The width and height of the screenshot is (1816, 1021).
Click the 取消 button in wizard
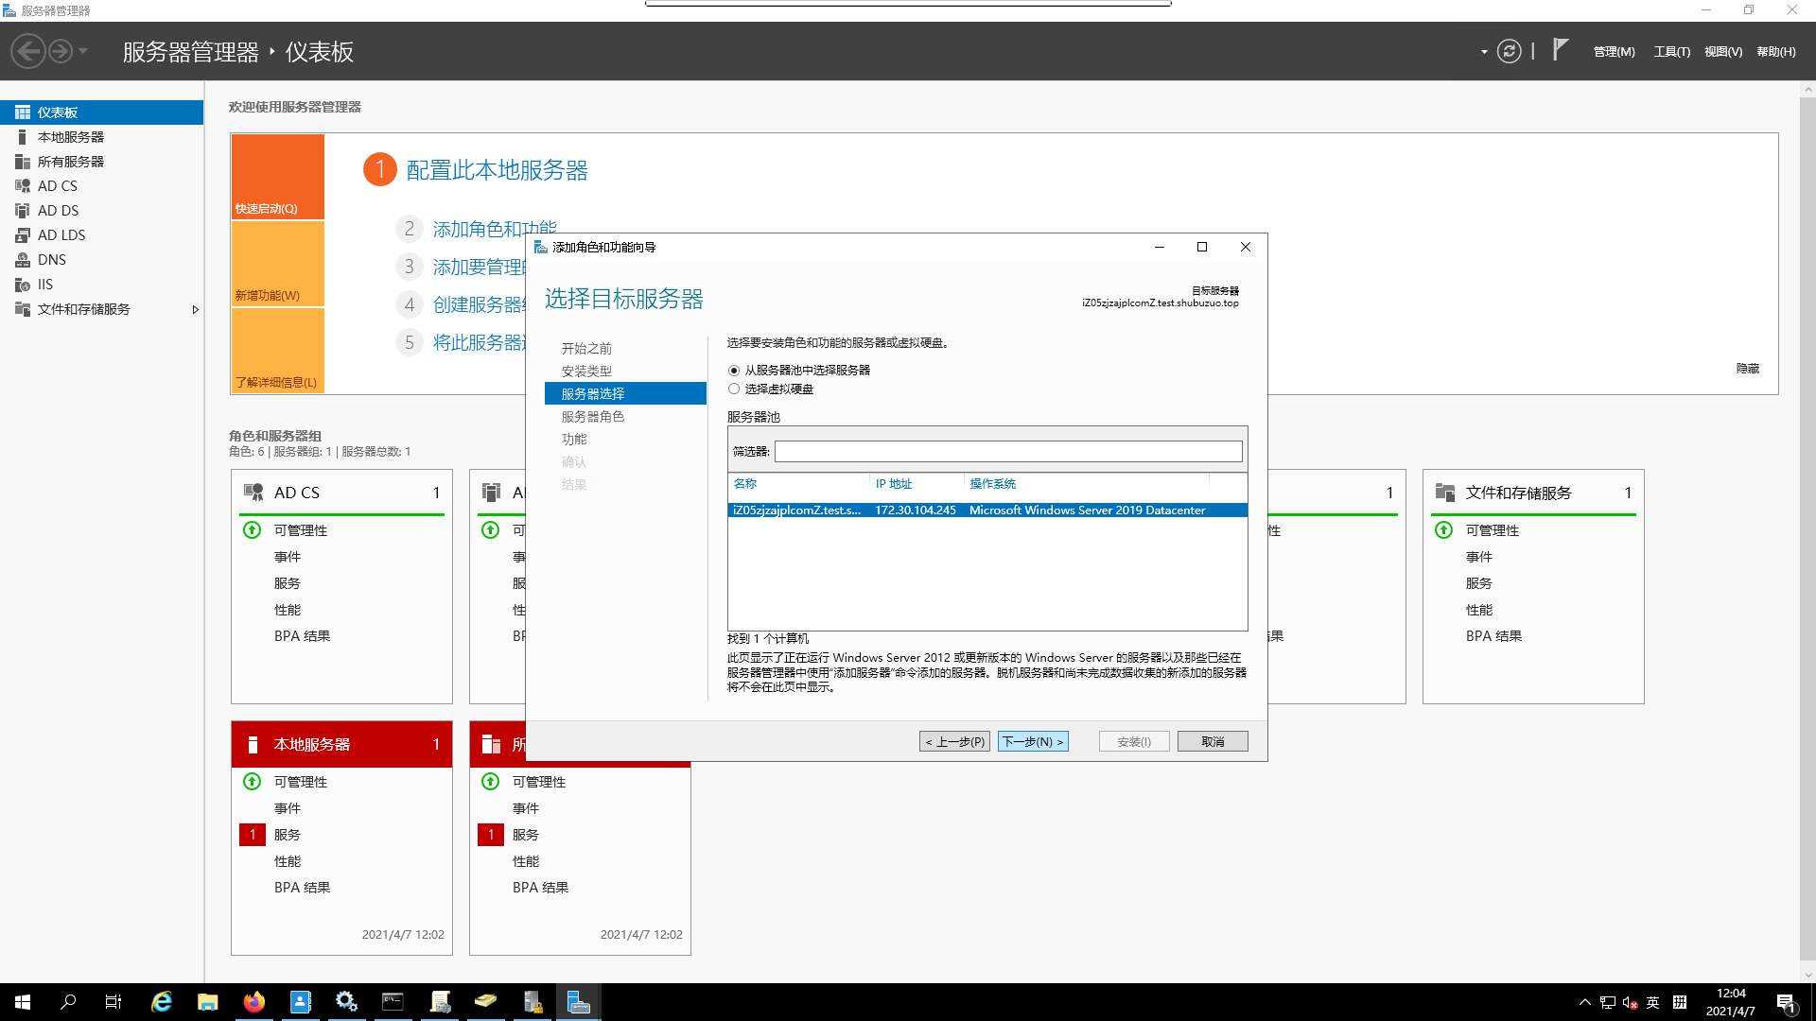(1213, 742)
